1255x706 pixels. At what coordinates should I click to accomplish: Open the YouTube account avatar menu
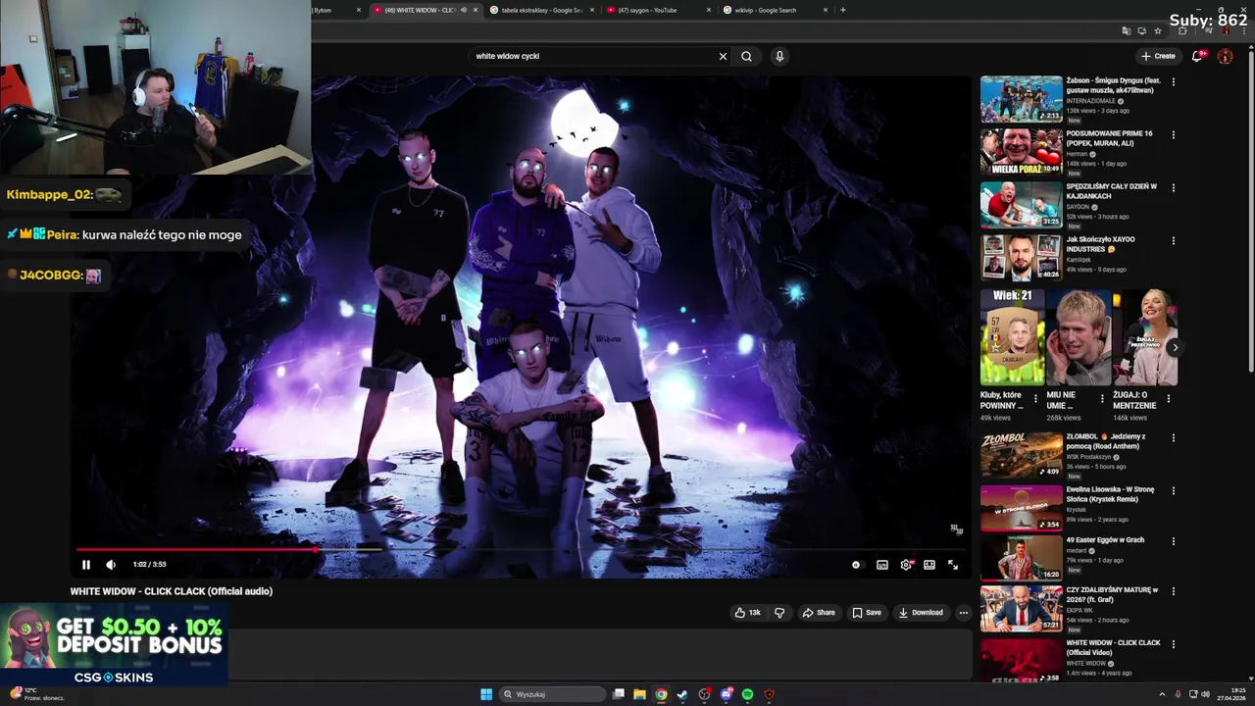[x=1225, y=56]
